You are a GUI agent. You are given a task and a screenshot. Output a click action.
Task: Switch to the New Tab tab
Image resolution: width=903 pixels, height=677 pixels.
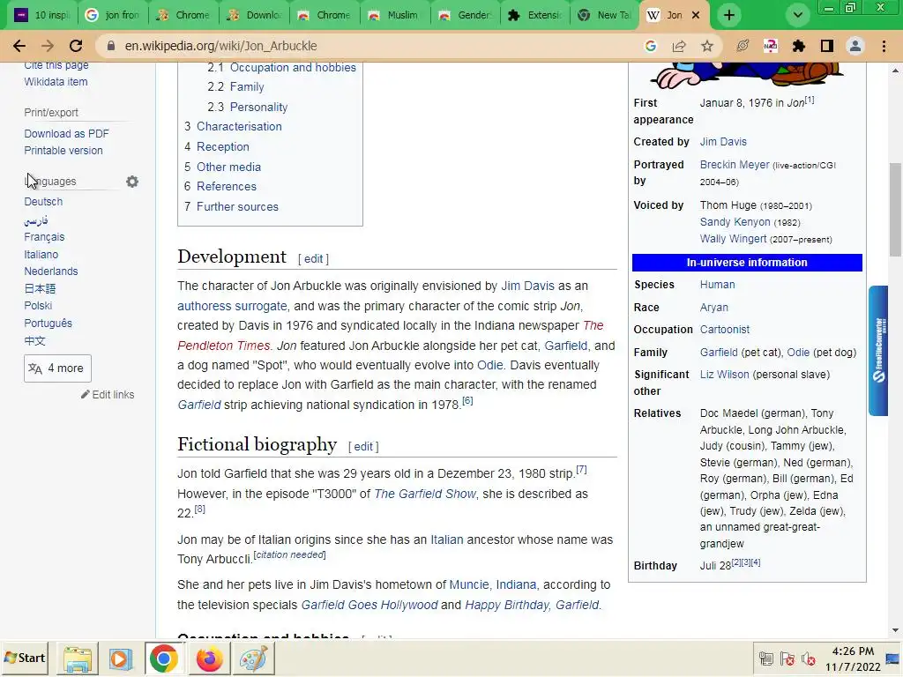(x=605, y=15)
